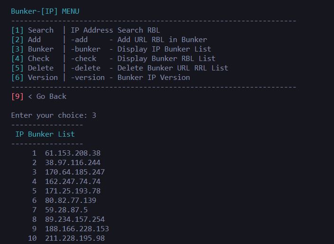
Task: Select IP address 89.234.157.254
Action: click(x=75, y=219)
